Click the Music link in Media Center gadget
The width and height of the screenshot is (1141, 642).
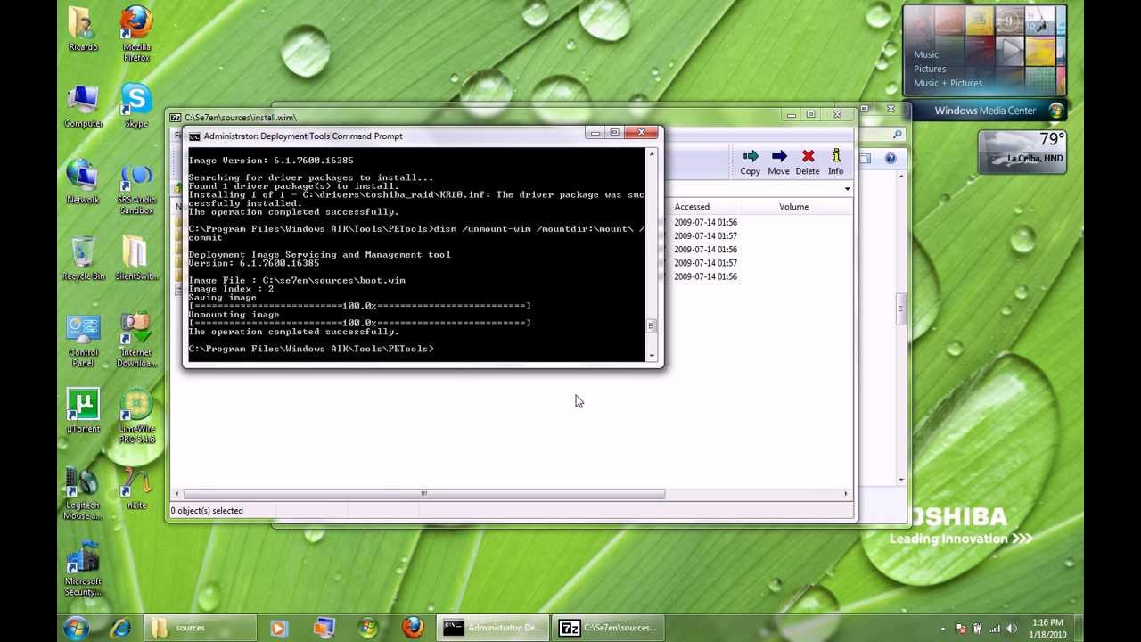click(x=926, y=54)
